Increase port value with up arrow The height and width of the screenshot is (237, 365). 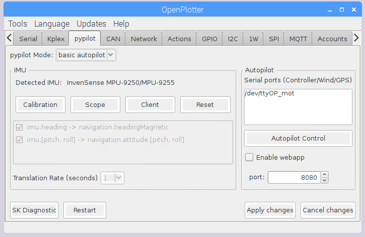[325, 175]
